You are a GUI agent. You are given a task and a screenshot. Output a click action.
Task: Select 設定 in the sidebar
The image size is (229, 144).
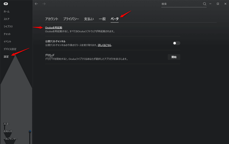pyautogui.click(x=6, y=57)
